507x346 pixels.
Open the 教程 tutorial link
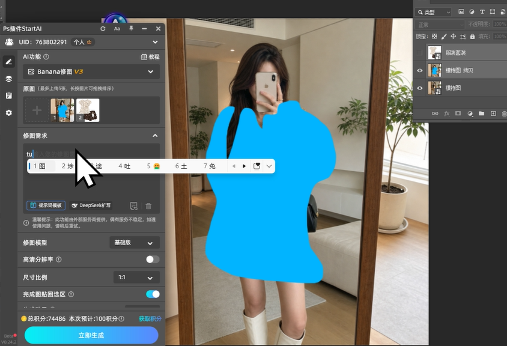coord(150,57)
